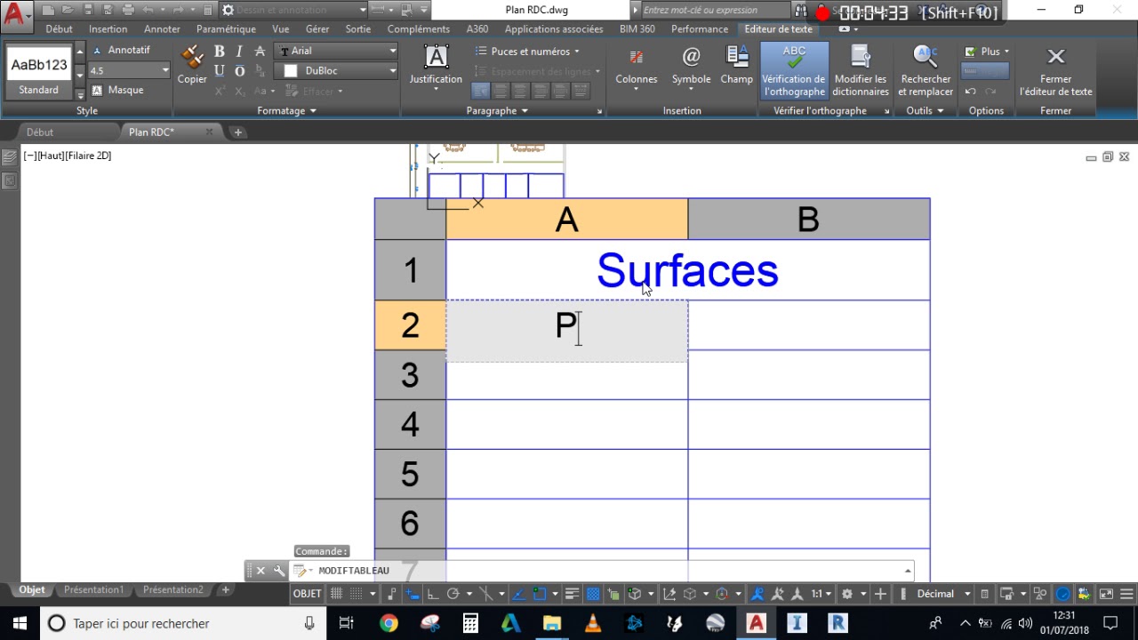
Task: Open the Vue ribbon tab
Action: tap(281, 29)
